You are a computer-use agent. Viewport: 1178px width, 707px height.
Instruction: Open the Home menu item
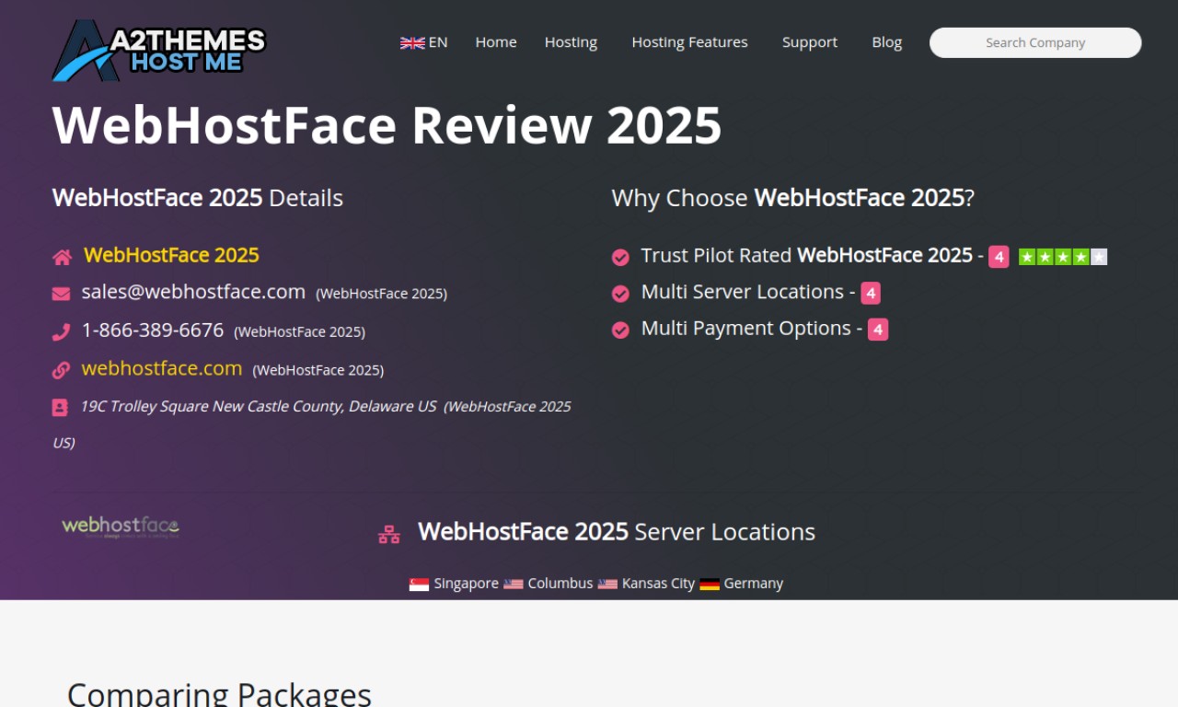pyautogui.click(x=496, y=42)
